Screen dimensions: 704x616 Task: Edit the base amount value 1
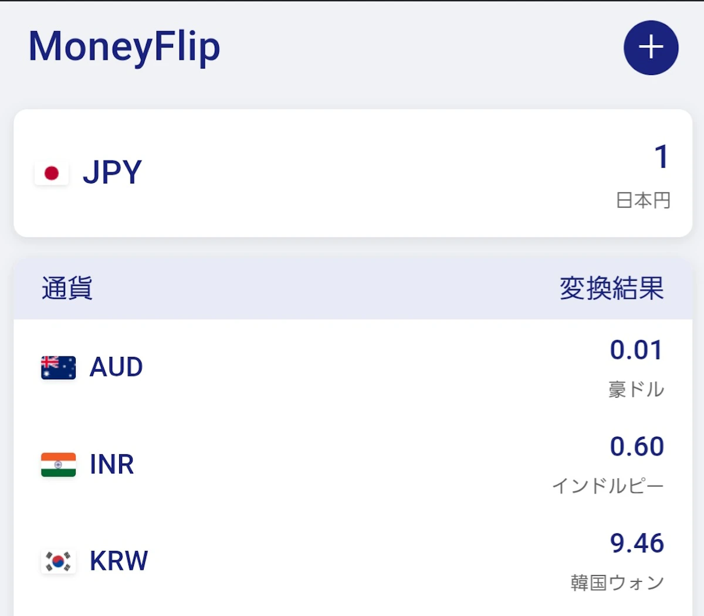tap(661, 157)
